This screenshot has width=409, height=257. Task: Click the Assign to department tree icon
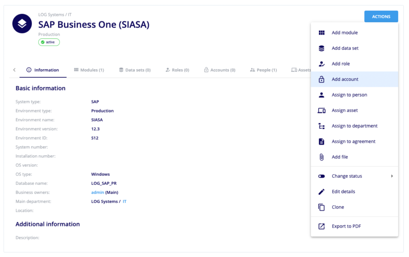tap(322, 126)
